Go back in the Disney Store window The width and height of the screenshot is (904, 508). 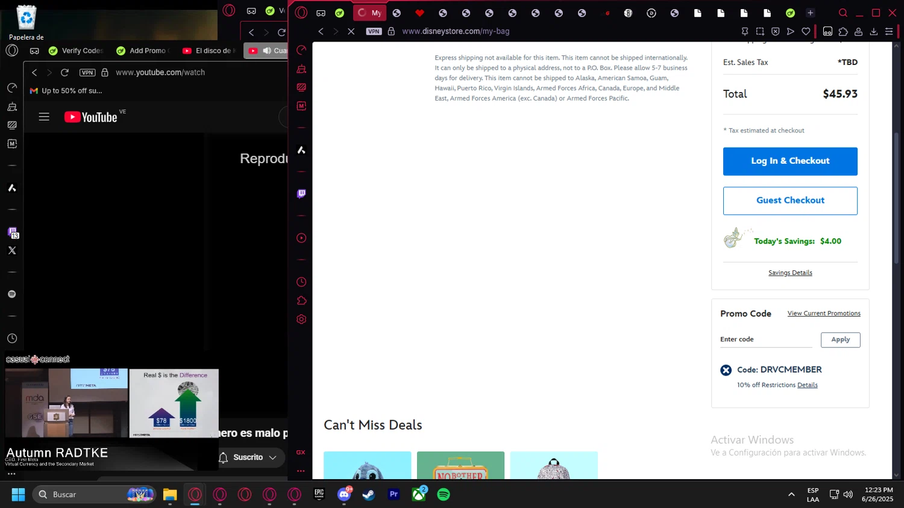coord(321,31)
